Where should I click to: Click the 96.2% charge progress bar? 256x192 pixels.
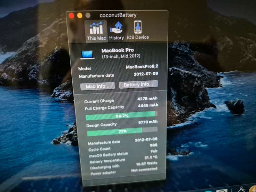(x=122, y=116)
